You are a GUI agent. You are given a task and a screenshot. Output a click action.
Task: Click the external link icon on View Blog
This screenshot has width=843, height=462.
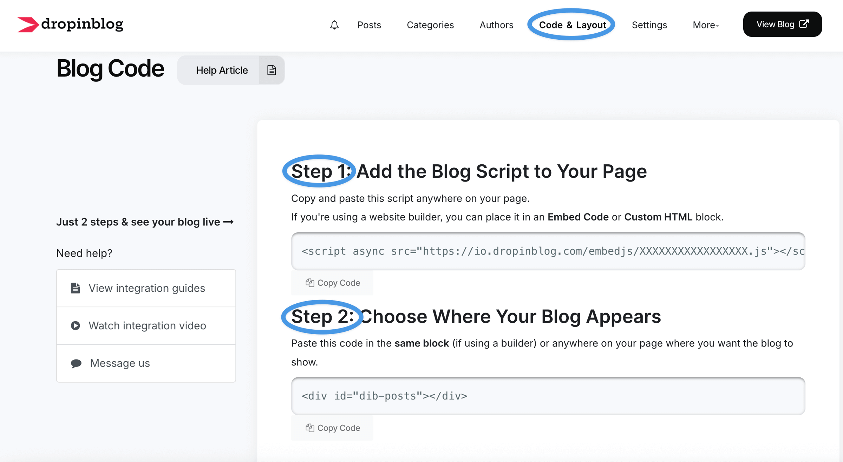point(804,24)
